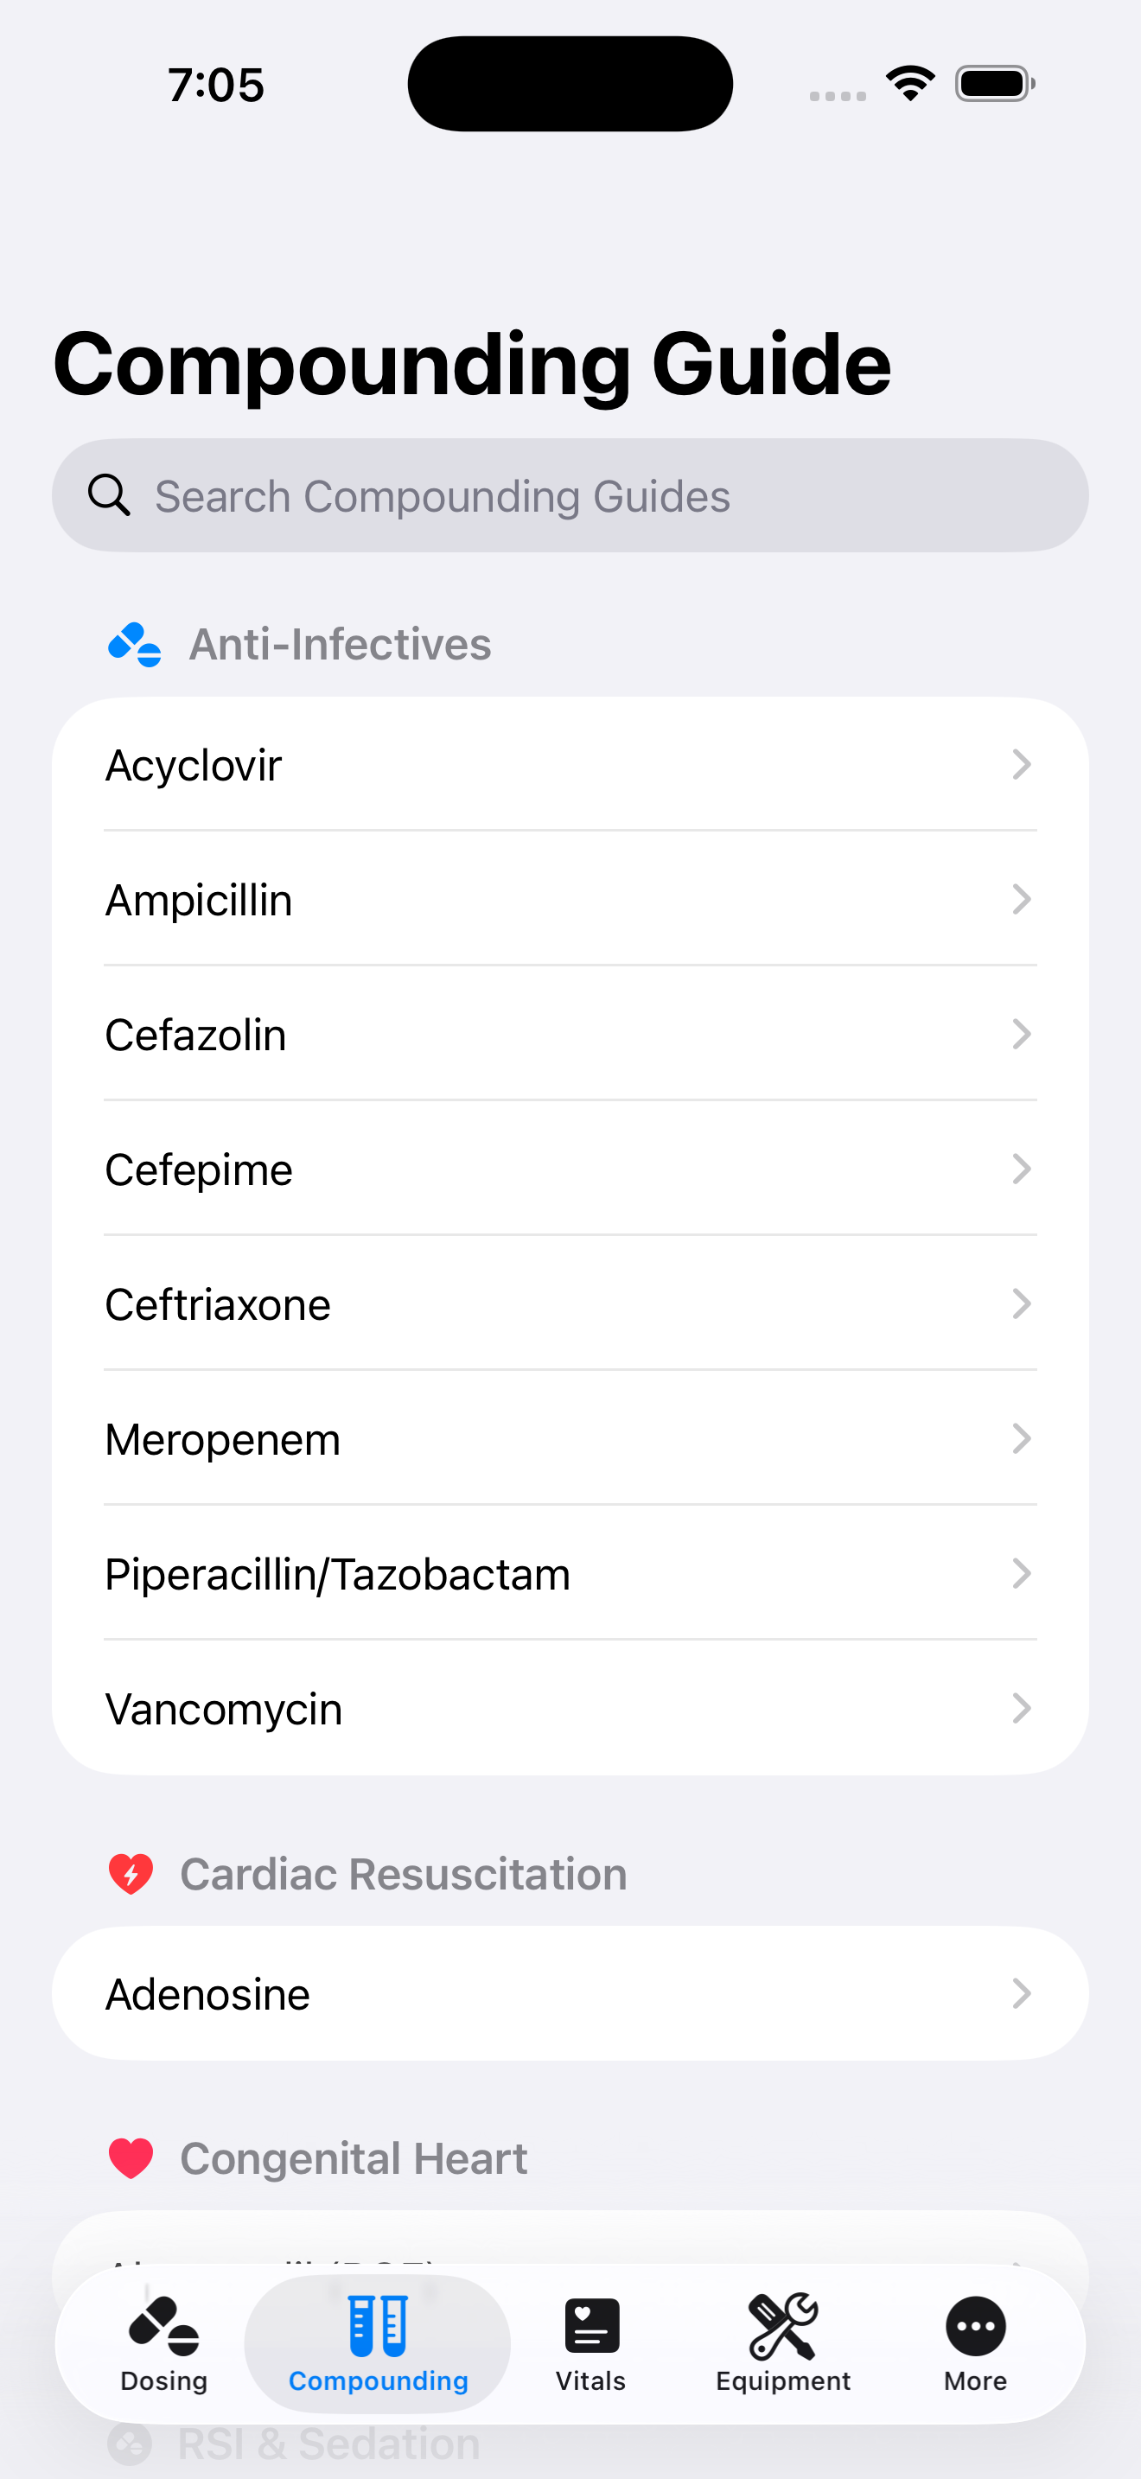Open the Piperacillin/Tazobactam guide
Screen dimensions: 1141x2479
point(337,1574)
